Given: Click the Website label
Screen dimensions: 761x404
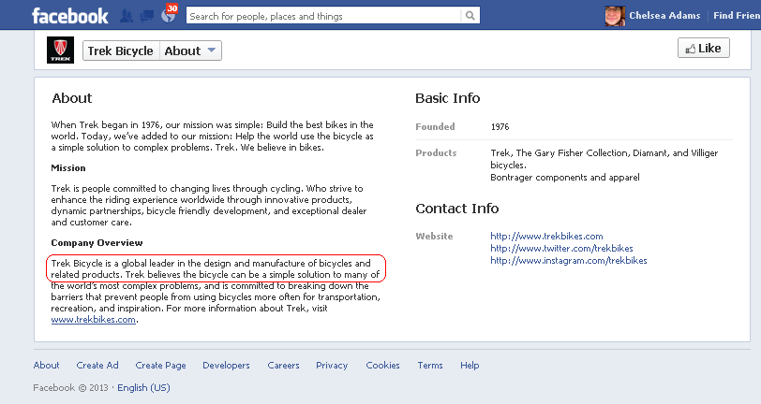Looking at the screenshot, I should tap(434, 236).
